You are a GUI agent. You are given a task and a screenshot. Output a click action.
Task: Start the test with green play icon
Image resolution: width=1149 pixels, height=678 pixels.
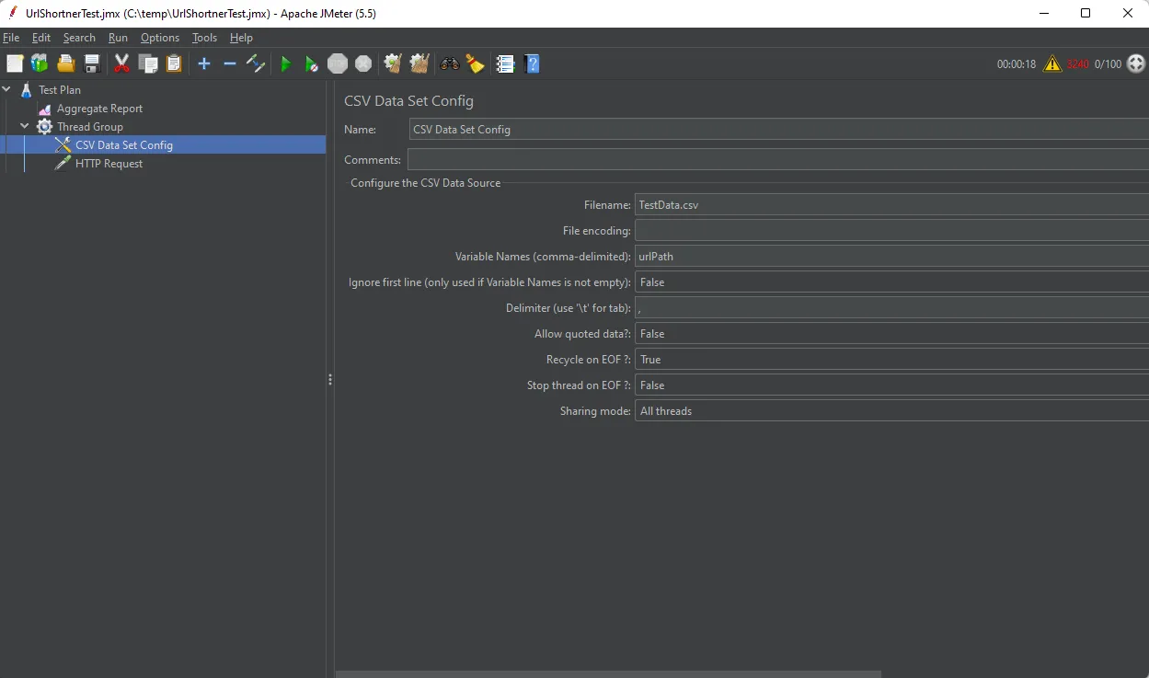pyautogui.click(x=286, y=63)
